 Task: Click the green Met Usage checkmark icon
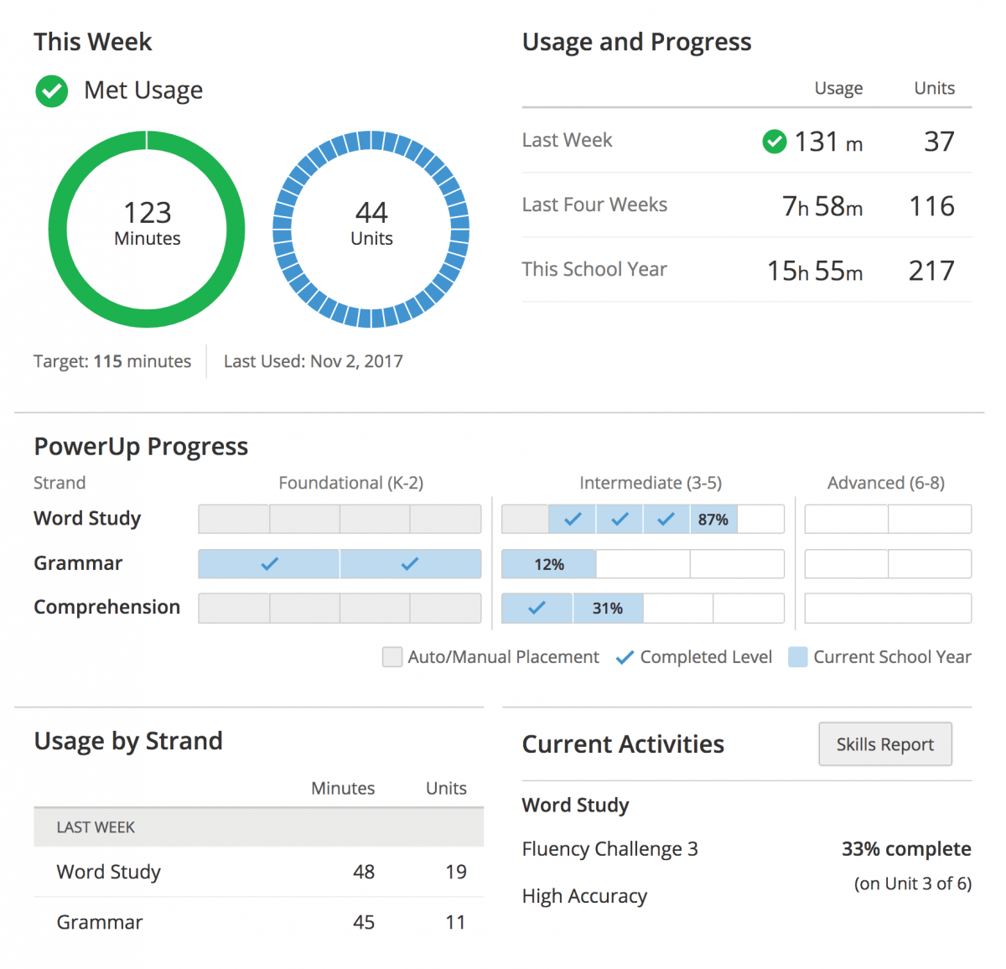[x=52, y=91]
